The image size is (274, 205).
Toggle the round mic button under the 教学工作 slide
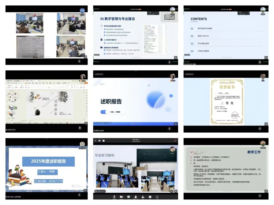pos(260,196)
